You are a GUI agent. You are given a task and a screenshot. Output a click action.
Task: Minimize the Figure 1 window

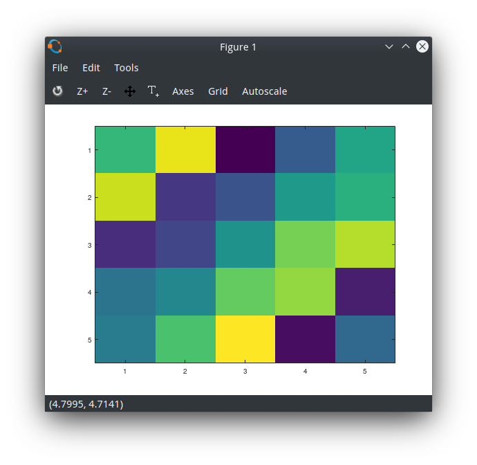tap(390, 47)
